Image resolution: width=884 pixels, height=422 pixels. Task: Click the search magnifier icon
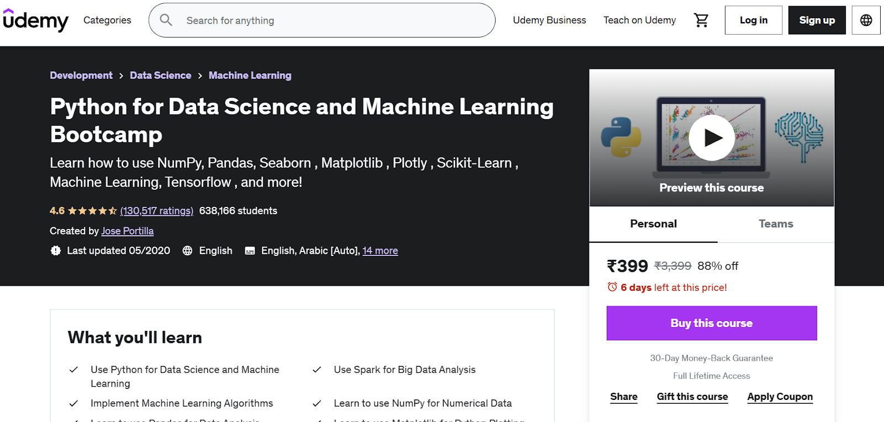(x=166, y=20)
